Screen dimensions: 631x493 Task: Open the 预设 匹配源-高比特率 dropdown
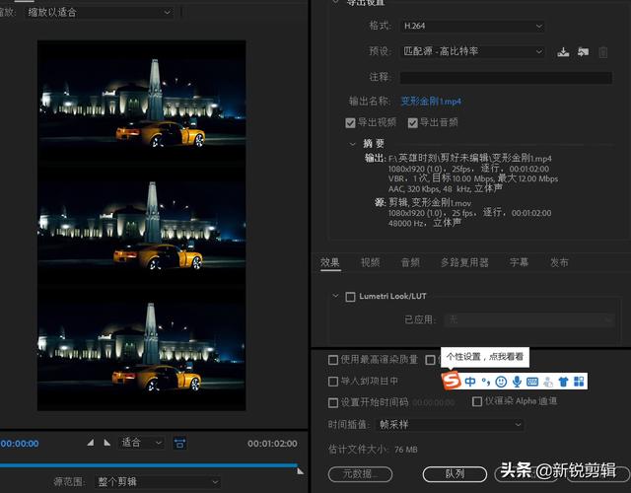click(x=472, y=51)
